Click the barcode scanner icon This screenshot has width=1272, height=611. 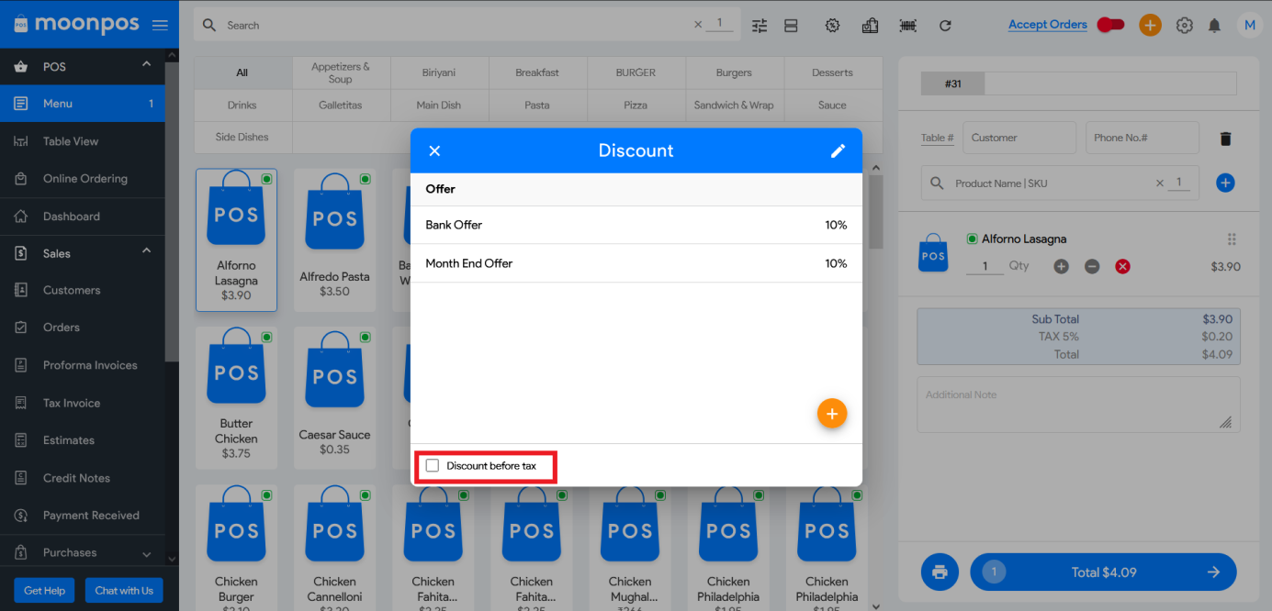click(x=907, y=26)
